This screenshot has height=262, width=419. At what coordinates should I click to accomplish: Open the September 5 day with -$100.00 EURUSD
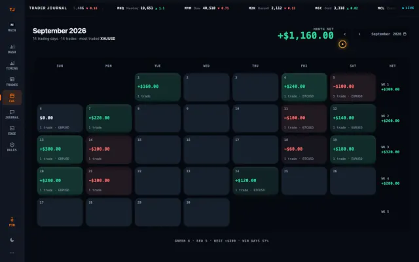353,87
